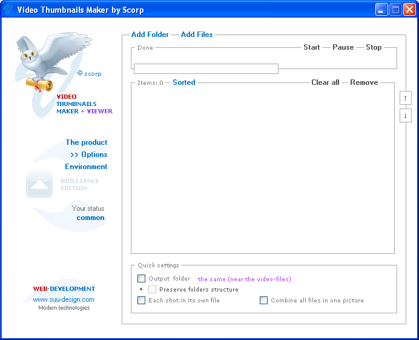The width and height of the screenshot is (419, 340).
Task: Click Add Files link
Action: pos(197,35)
